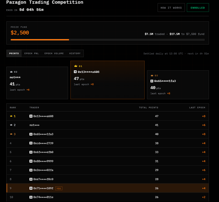Click the $2,500 prize fund amount
The width and height of the screenshot is (219, 202).
(x=20, y=33)
